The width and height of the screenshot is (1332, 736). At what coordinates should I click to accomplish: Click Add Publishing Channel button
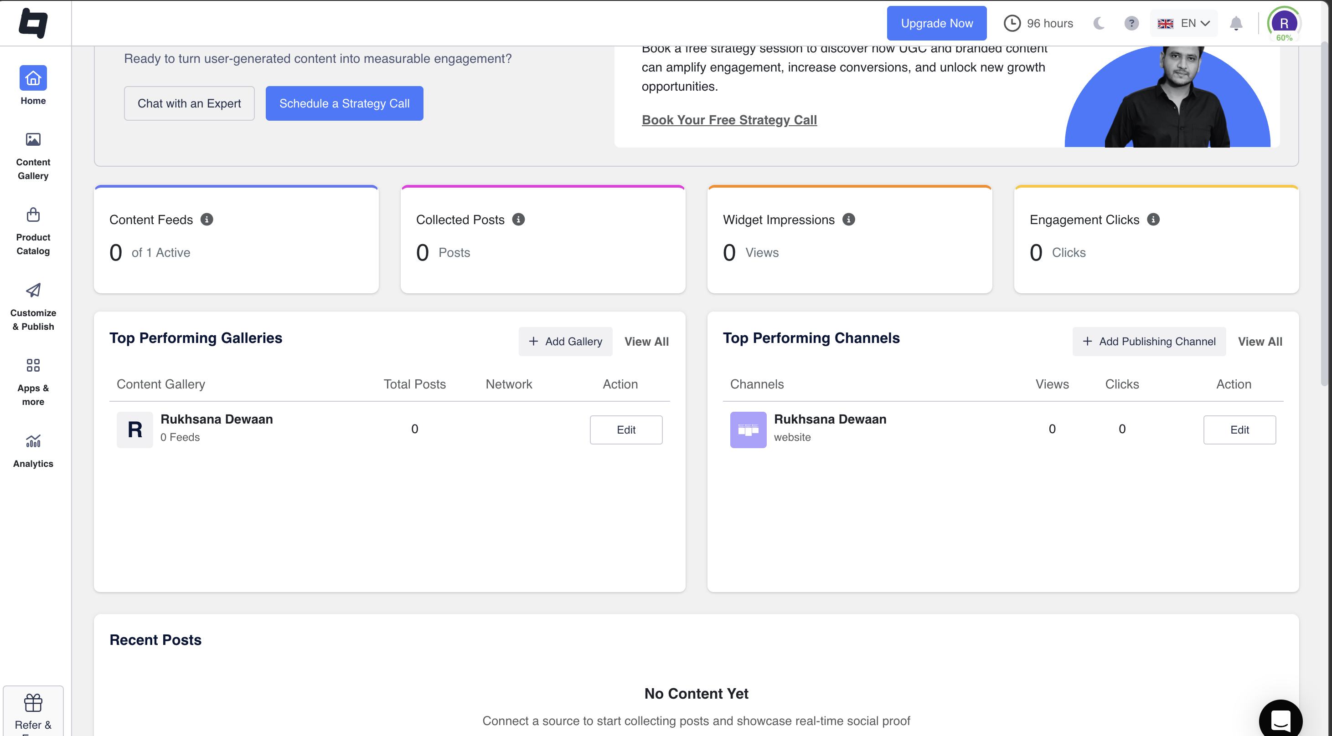click(1149, 342)
